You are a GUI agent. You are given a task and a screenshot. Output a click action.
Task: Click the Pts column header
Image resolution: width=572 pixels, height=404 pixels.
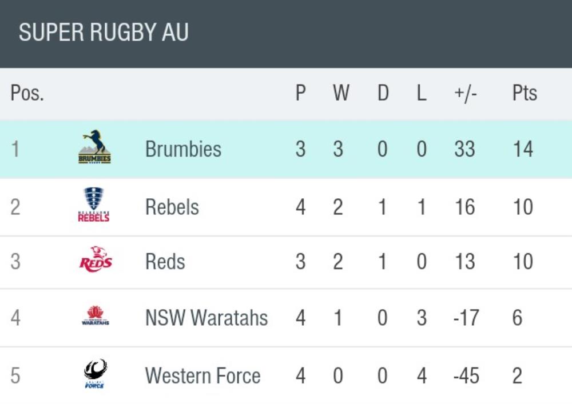point(525,94)
